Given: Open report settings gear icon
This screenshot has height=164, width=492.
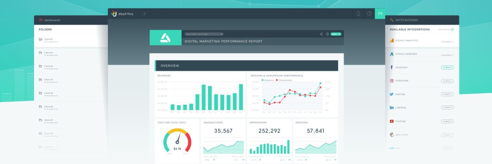Looking at the screenshot, I should tap(327, 34).
